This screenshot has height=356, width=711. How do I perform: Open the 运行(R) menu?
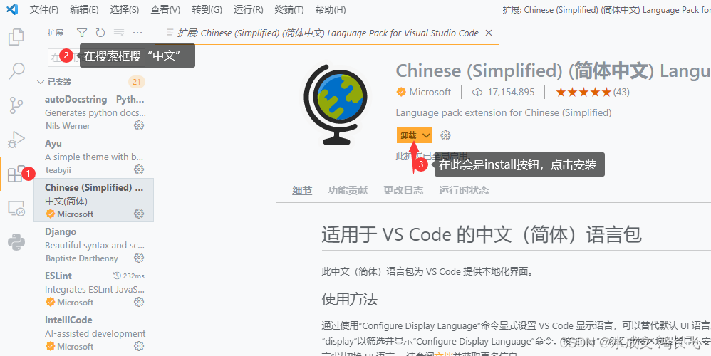(x=249, y=9)
